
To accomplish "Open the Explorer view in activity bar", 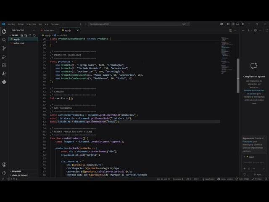I will point(4,31).
